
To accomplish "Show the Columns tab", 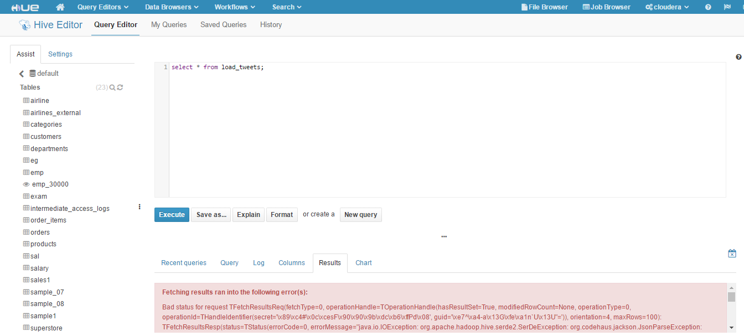I will point(292,263).
